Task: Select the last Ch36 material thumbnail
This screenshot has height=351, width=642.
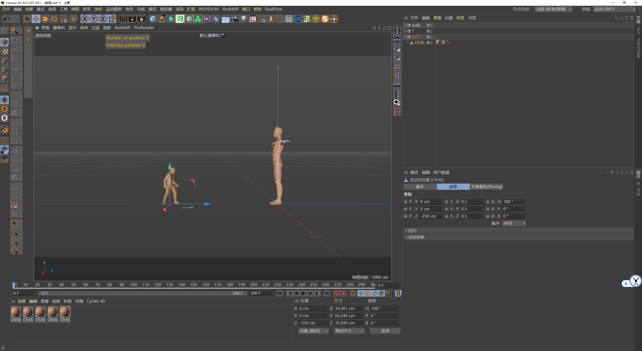Action: [x=65, y=312]
